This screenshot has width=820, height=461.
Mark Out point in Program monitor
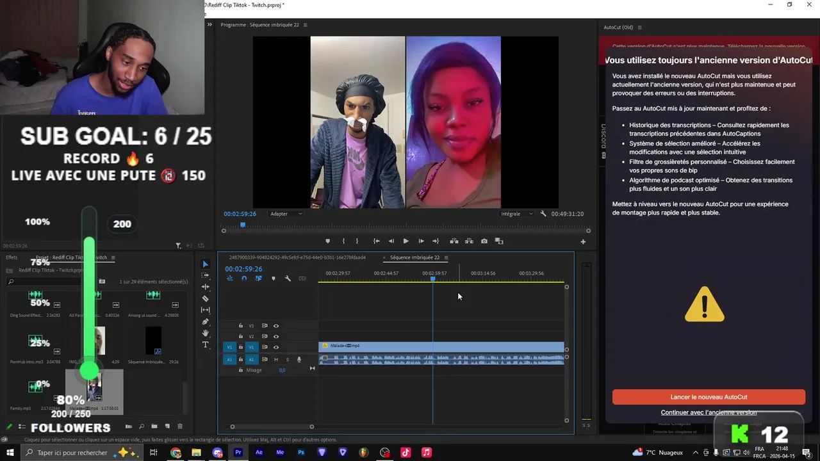[357, 241]
